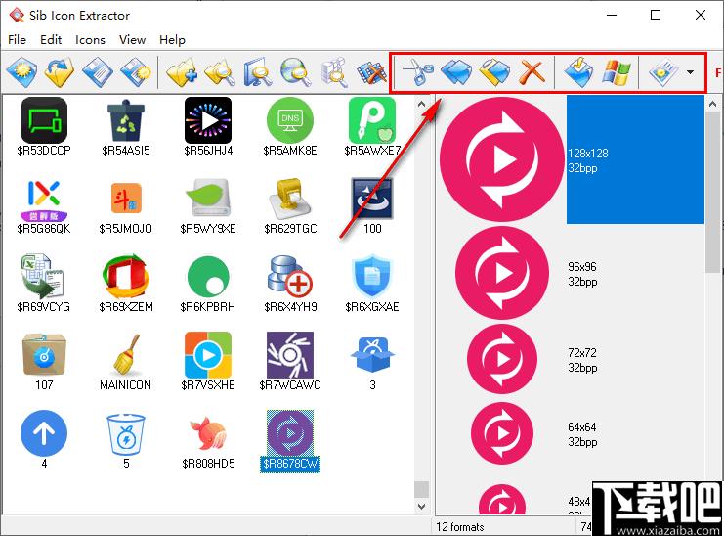Open the View menu
Image resolution: width=724 pixels, height=536 pixels.
pyautogui.click(x=132, y=40)
